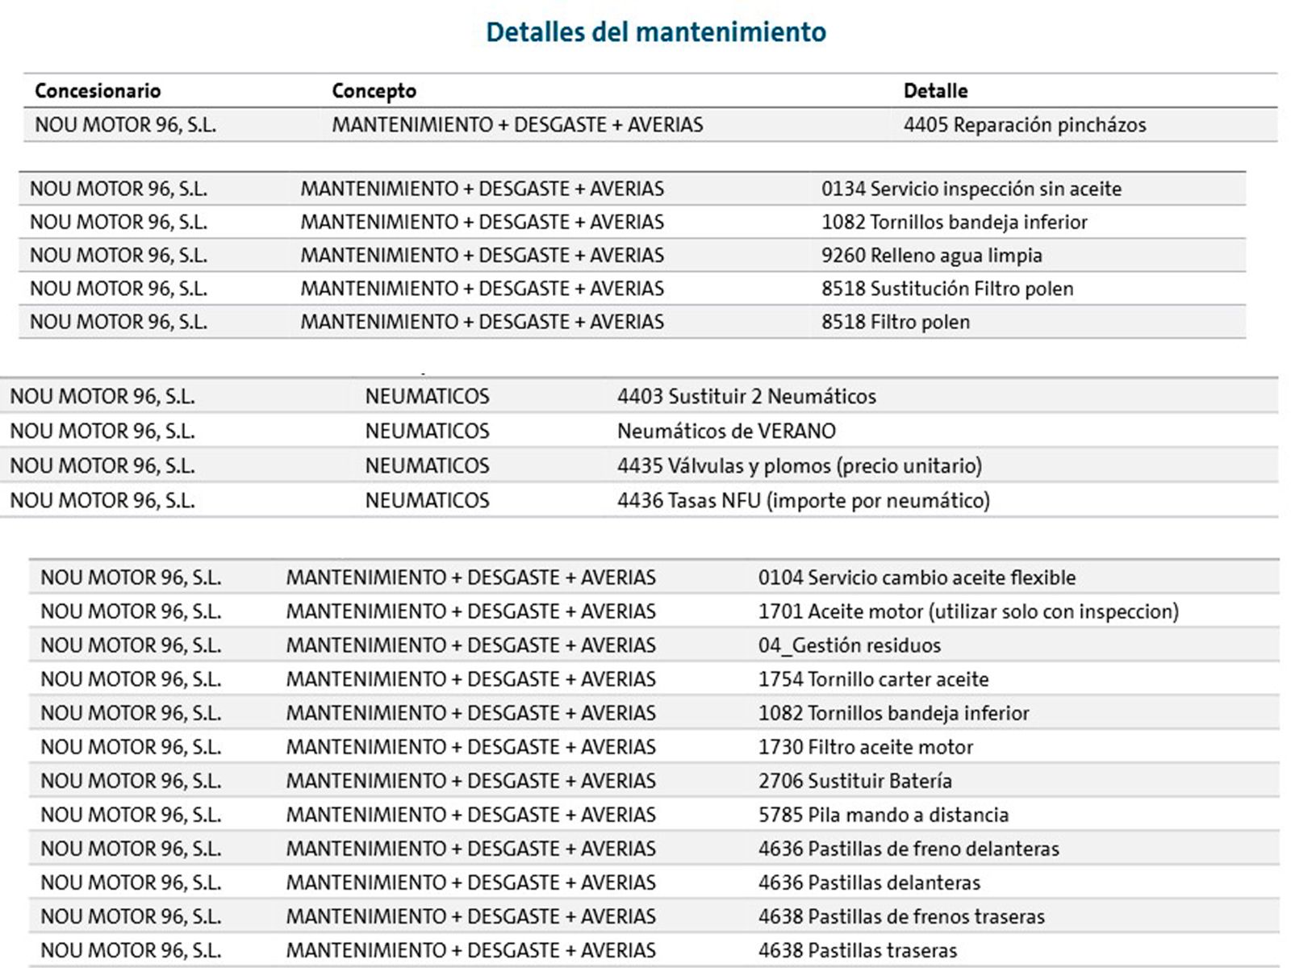The image size is (1291, 968).
Task: Select '9260 Relleno agua limpia' cell
Action: [x=932, y=256]
